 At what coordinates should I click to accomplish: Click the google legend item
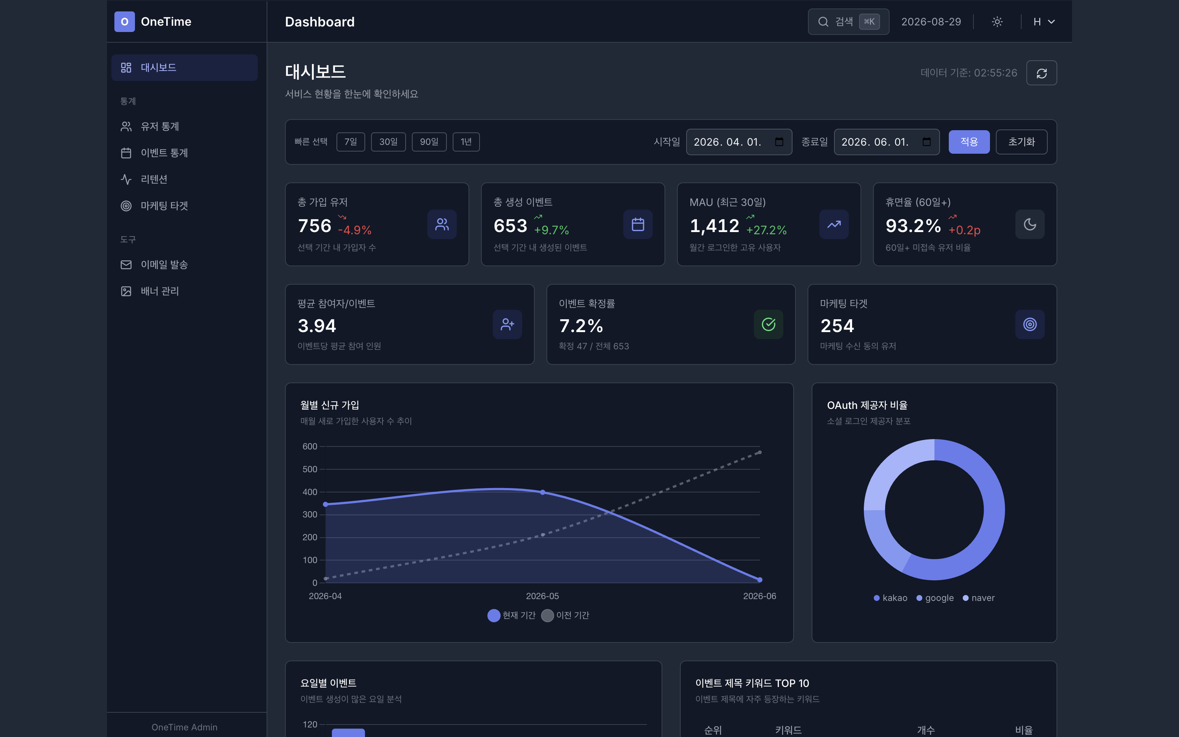(935, 598)
